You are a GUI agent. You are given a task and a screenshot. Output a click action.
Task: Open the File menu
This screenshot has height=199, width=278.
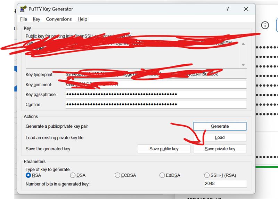click(x=24, y=19)
